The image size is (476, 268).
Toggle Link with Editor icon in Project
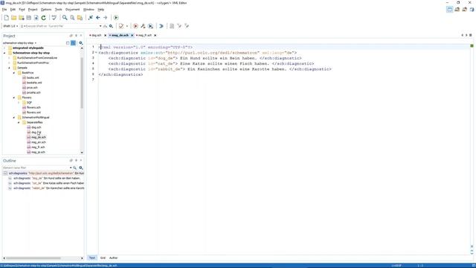coord(73,43)
